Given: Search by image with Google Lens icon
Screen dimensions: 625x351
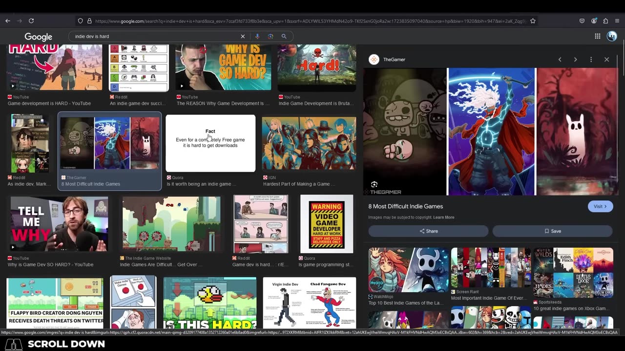Looking at the screenshot, I should point(271,36).
